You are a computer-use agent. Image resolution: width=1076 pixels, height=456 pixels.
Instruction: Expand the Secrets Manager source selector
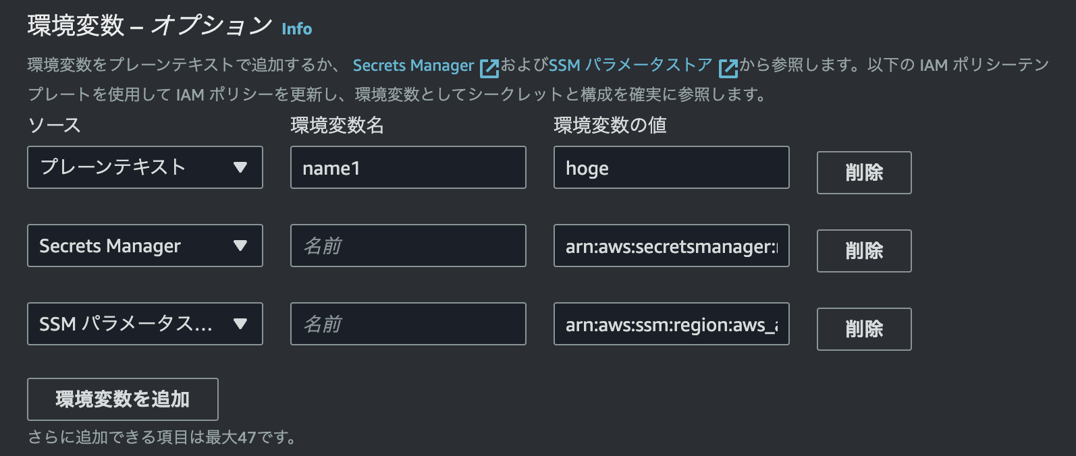coord(145,246)
